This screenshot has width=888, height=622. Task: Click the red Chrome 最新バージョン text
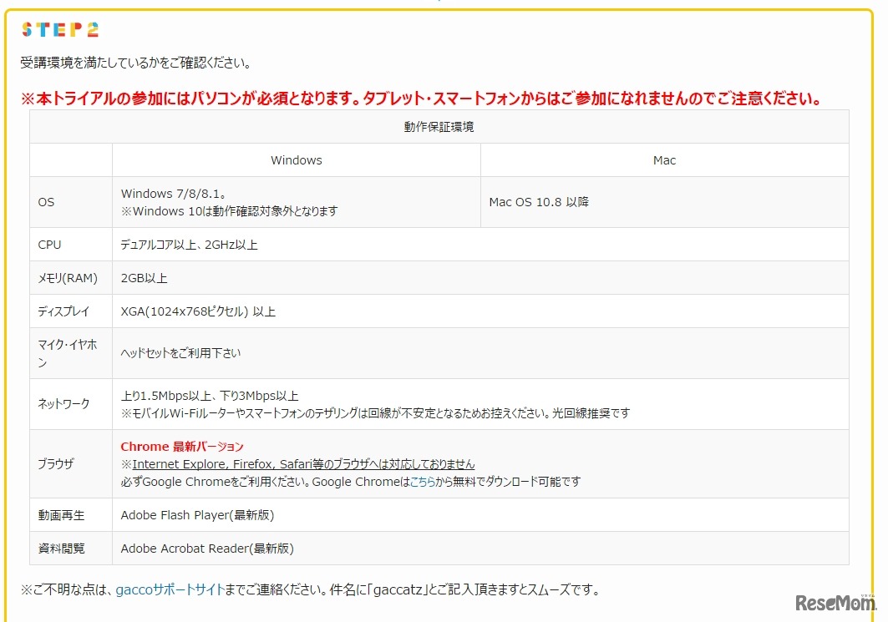tap(182, 447)
